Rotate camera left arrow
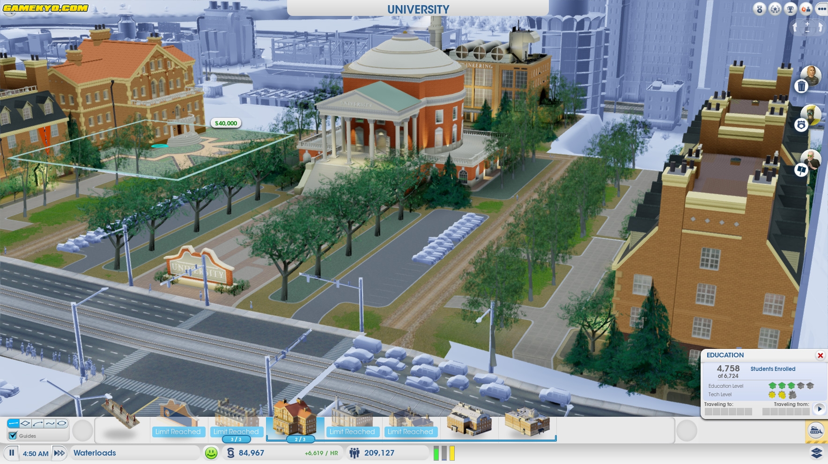The image size is (828, 464). pos(795,28)
